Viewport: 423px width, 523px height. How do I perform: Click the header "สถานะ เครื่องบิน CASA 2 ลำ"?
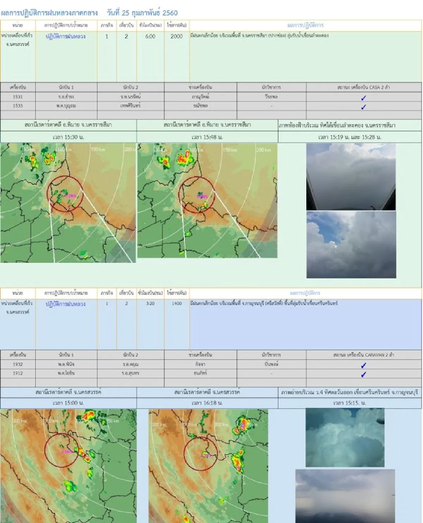click(363, 87)
